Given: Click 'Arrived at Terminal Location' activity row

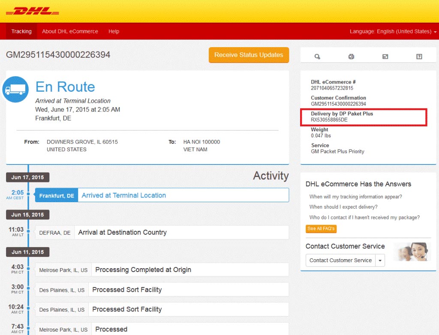Looking at the screenshot, I should [x=162, y=195].
